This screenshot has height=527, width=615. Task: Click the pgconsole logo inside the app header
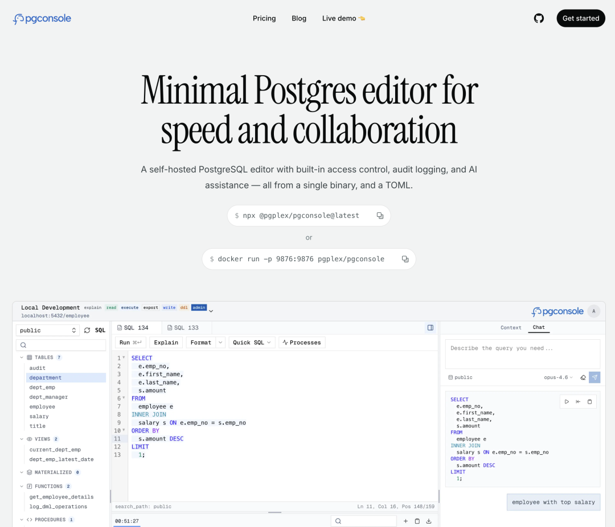coord(557,311)
